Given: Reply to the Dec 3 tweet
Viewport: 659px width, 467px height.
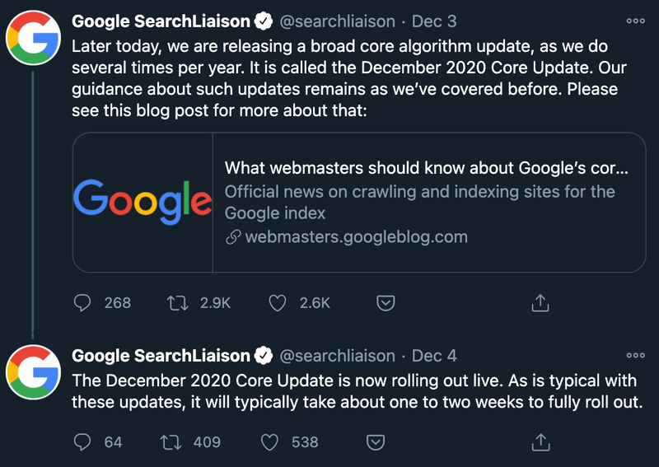Looking at the screenshot, I should pos(82,302).
